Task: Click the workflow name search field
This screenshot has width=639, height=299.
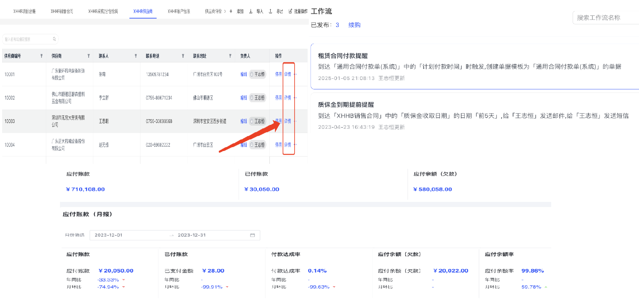Action: (x=606, y=18)
